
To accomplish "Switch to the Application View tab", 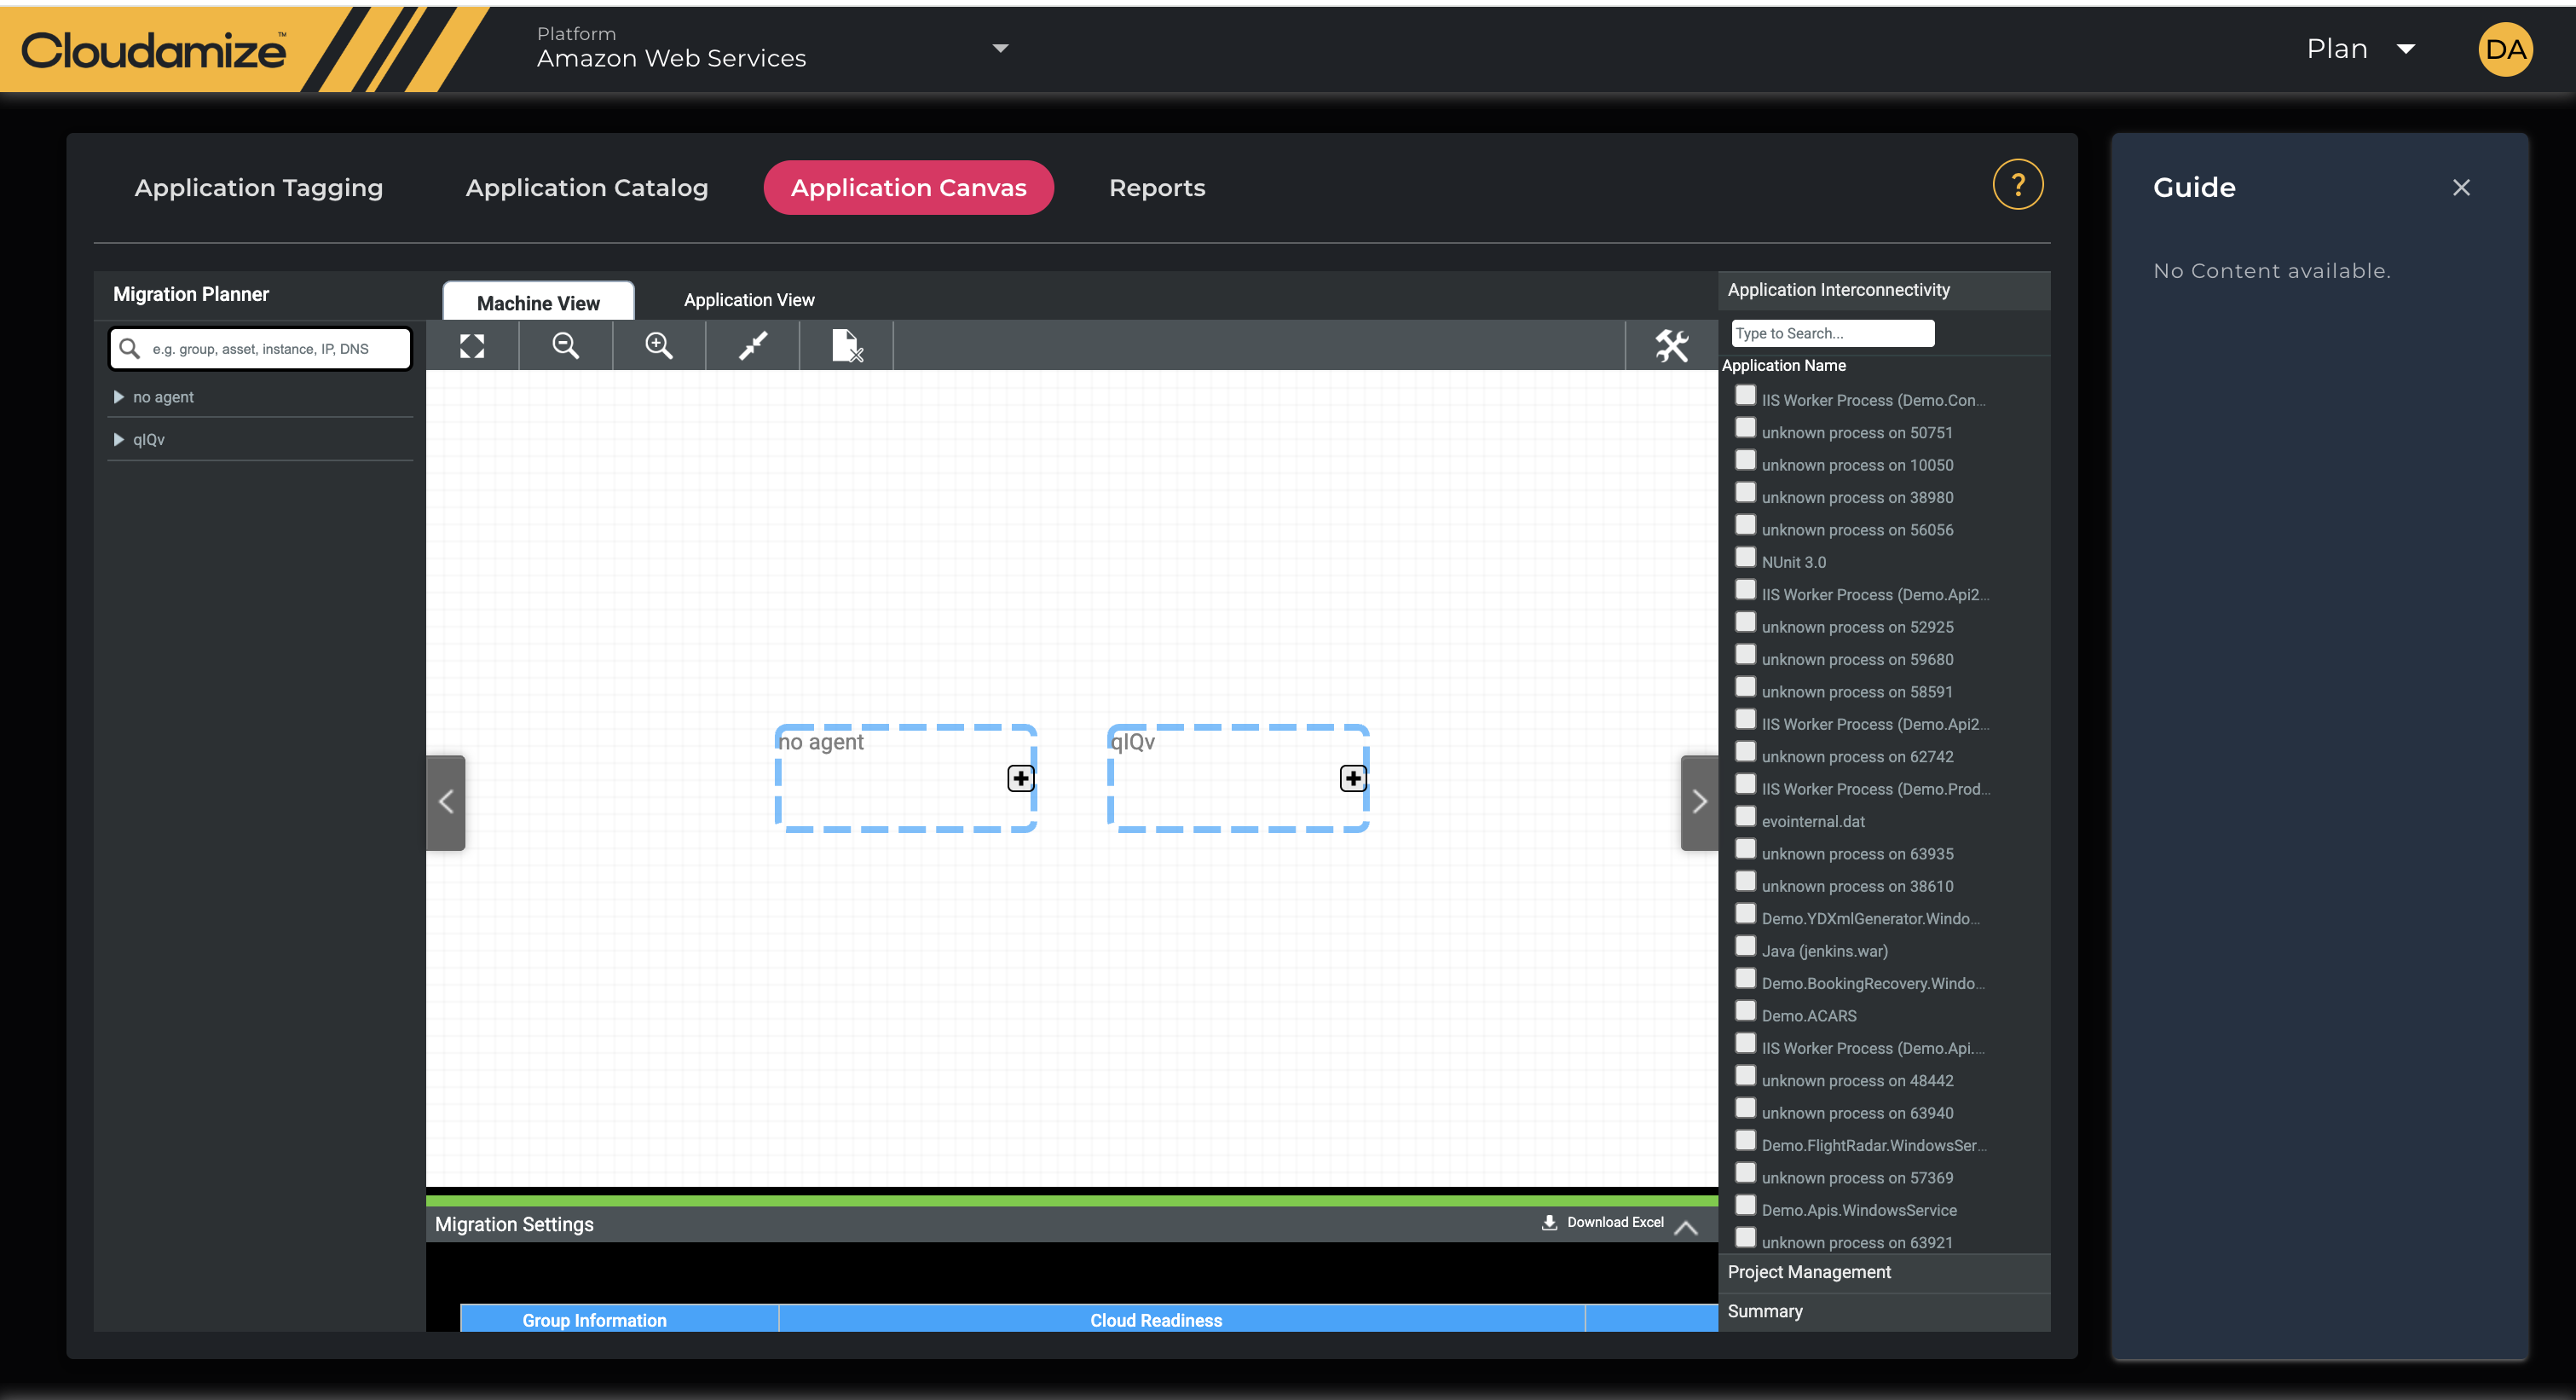I will (748, 300).
